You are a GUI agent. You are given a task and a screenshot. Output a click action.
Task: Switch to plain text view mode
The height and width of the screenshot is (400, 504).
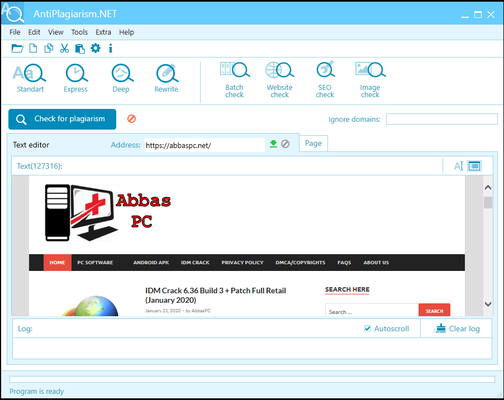(458, 166)
